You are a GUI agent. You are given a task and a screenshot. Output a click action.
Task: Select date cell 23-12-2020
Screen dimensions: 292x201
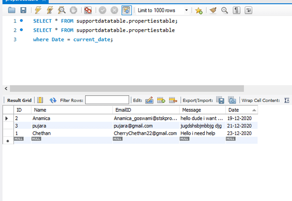click(x=242, y=133)
